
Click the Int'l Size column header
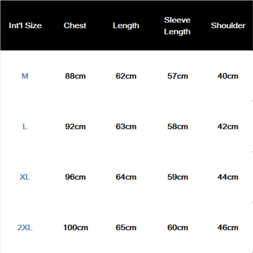click(25, 26)
